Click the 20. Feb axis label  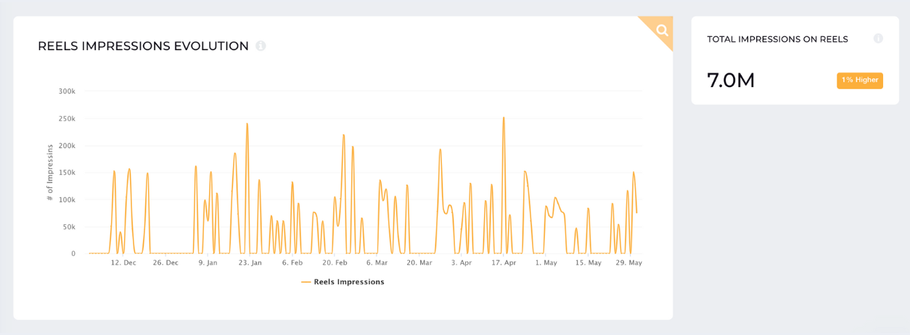click(335, 262)
